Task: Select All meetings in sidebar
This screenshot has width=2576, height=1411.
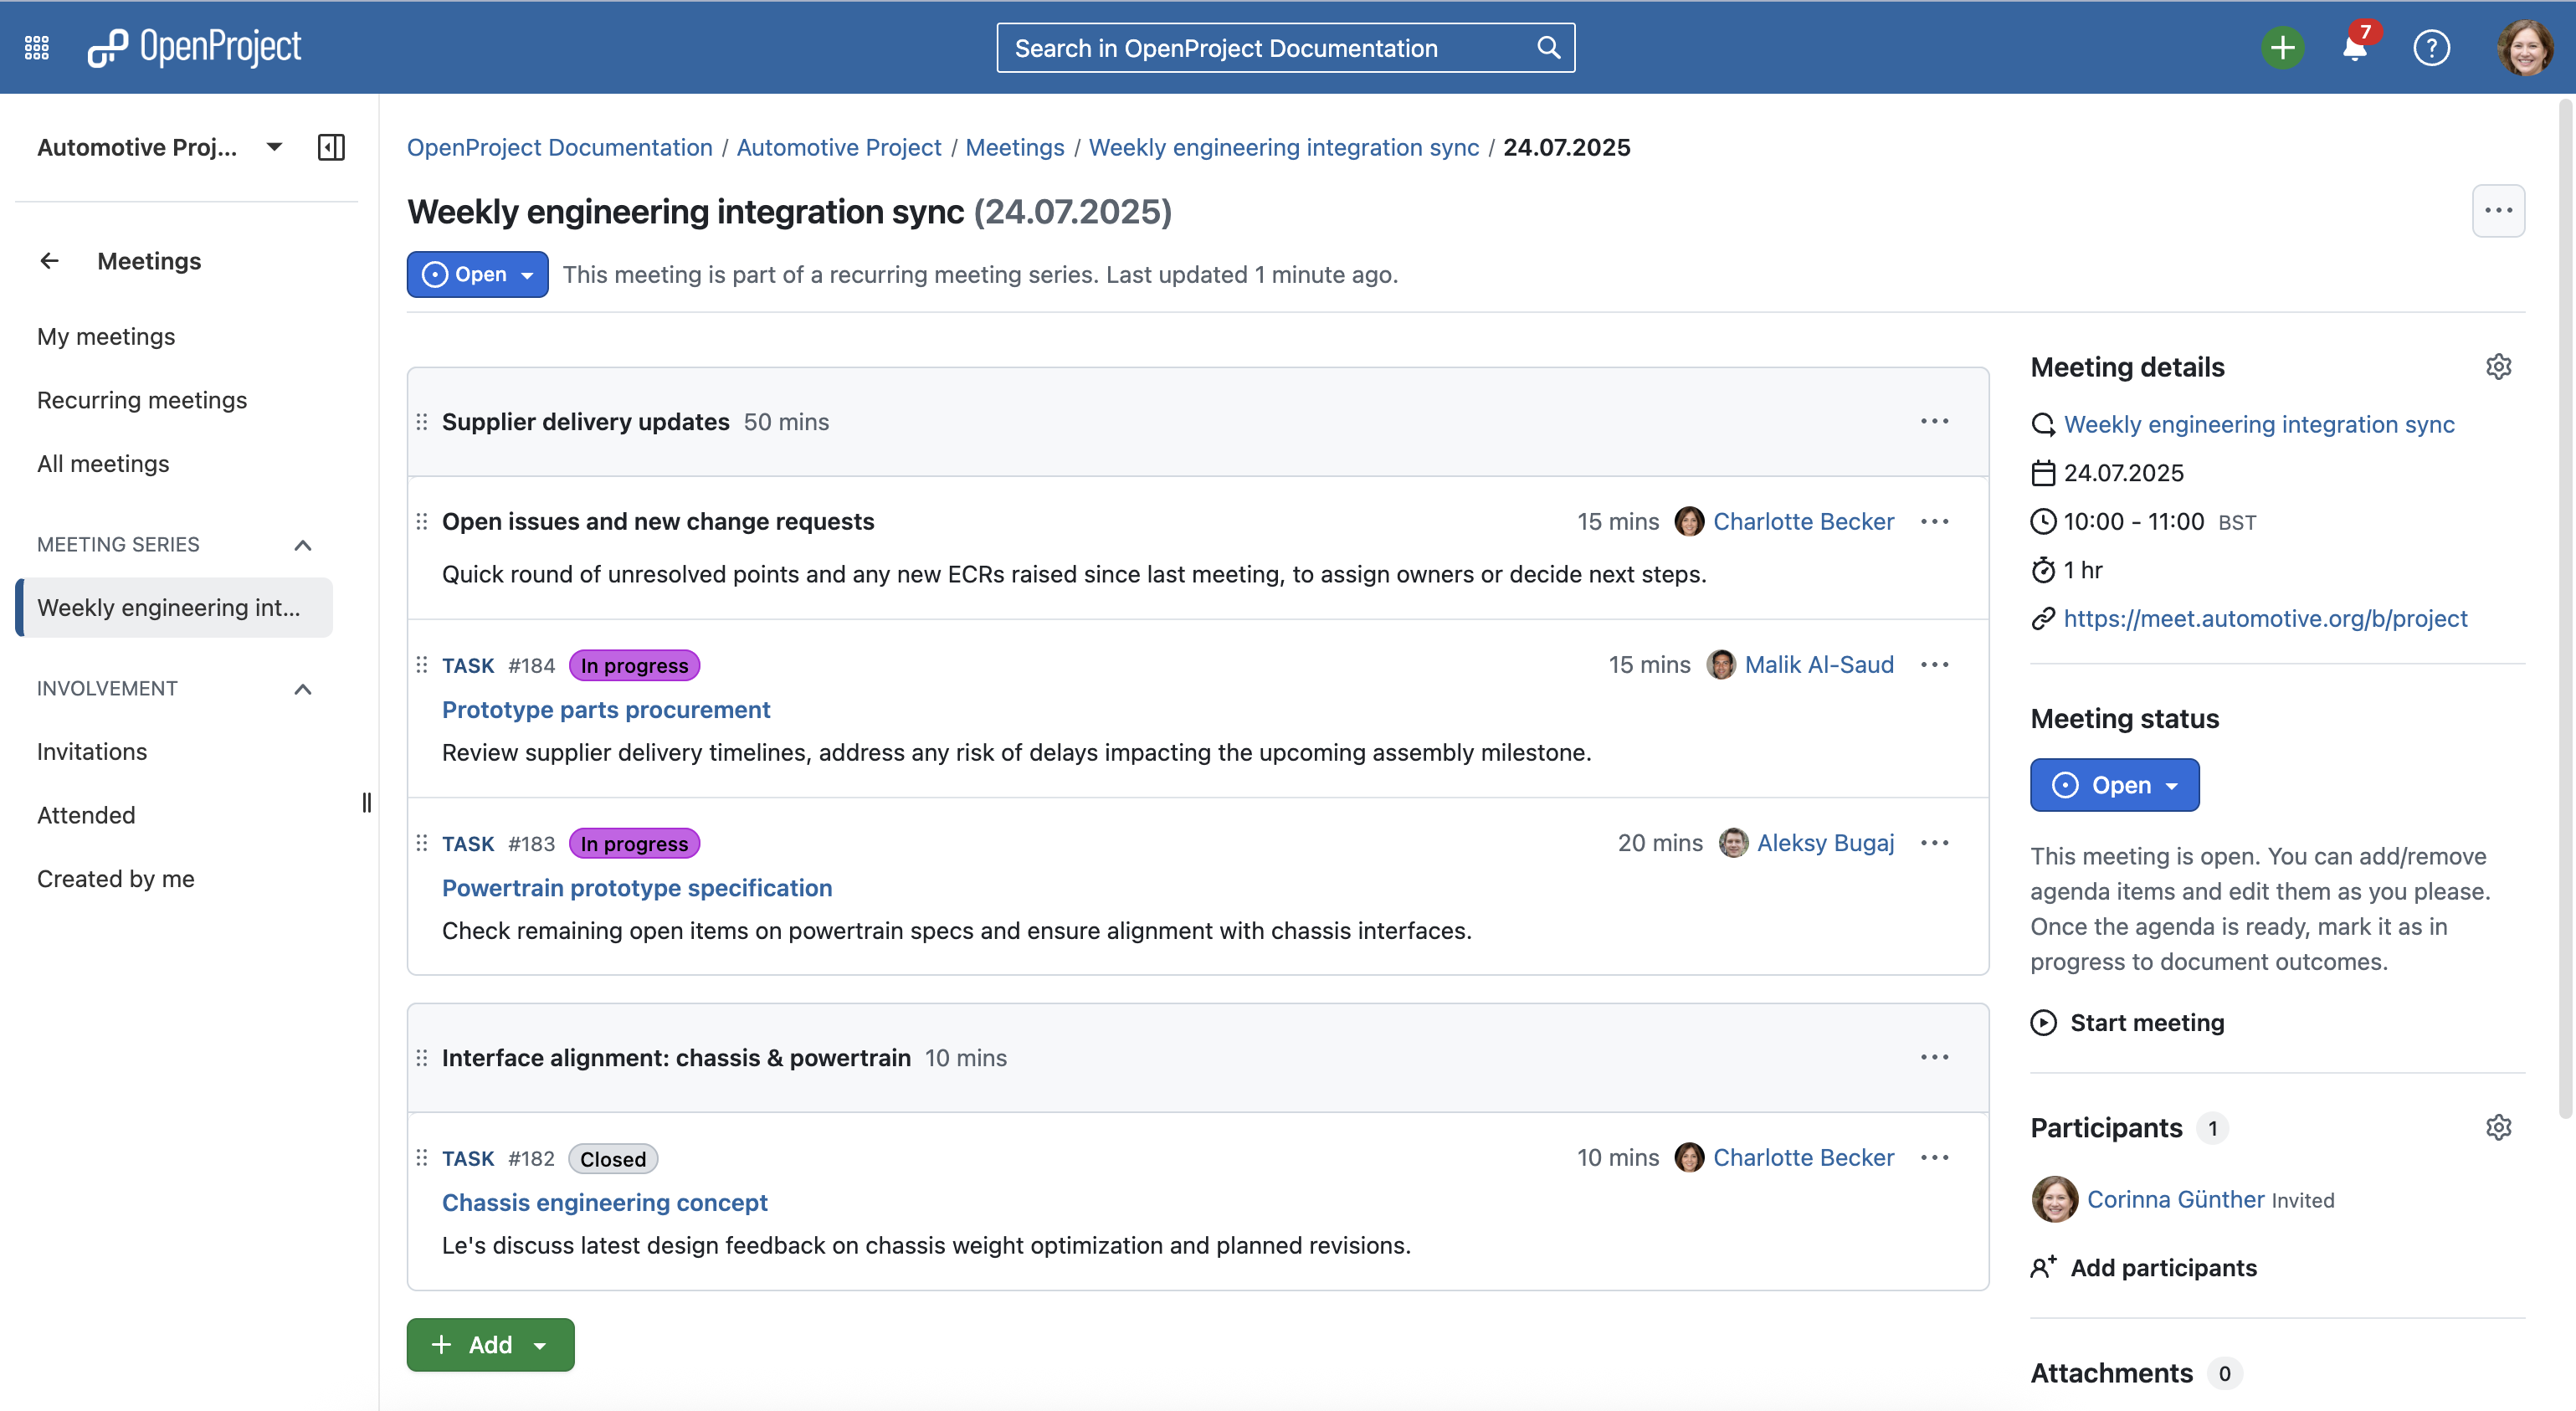Action: tap(103, 464)
